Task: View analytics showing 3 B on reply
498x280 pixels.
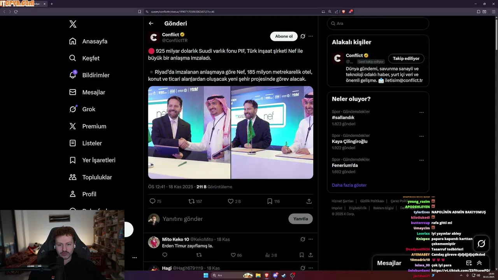Action: click(x=271, y=255)
